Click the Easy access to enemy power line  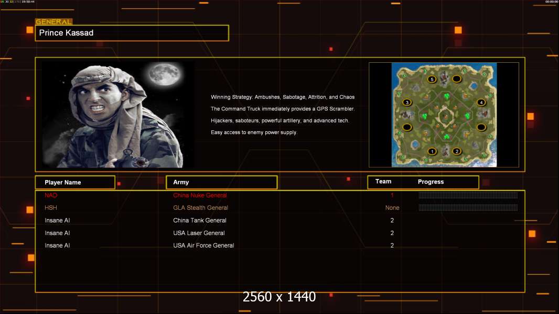[254, 132]
